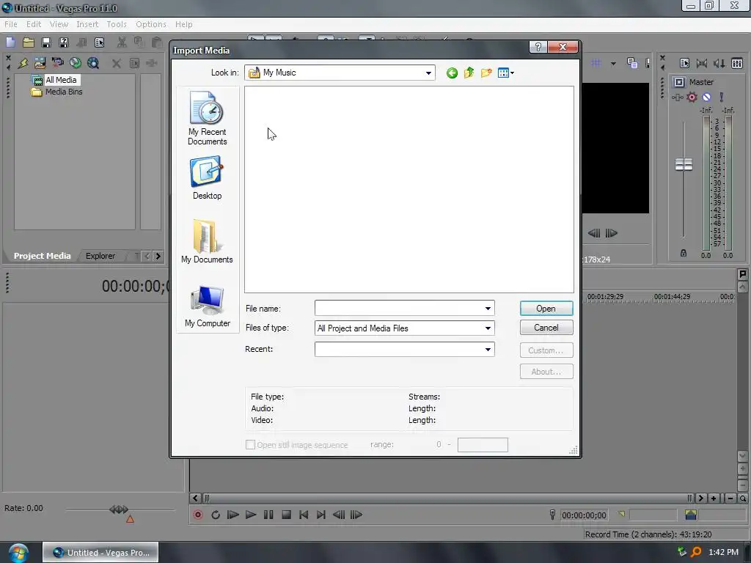
Task: Go to Desktop in places bar
Action: [207, 177]
